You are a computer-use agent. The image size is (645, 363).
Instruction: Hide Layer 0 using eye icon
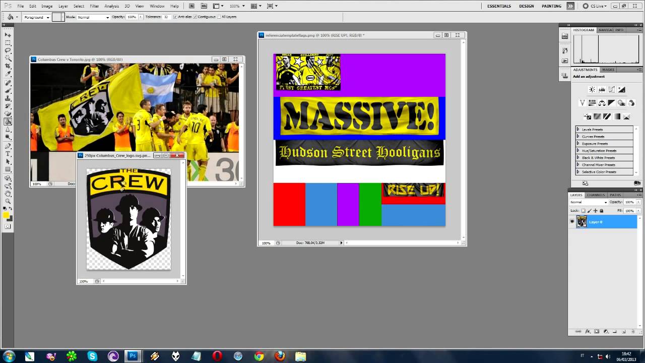pyautogui.click(x=572, y=222)
